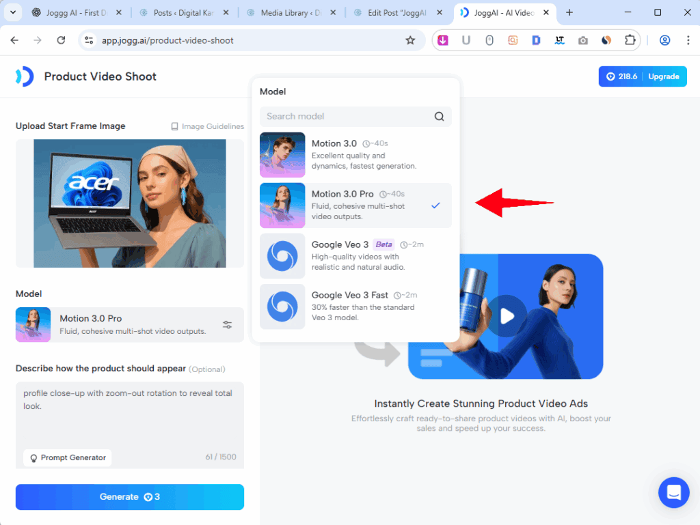The image size is (700, 525).
Task: Switch to the Edit Post tab
Action: [396, 13]
